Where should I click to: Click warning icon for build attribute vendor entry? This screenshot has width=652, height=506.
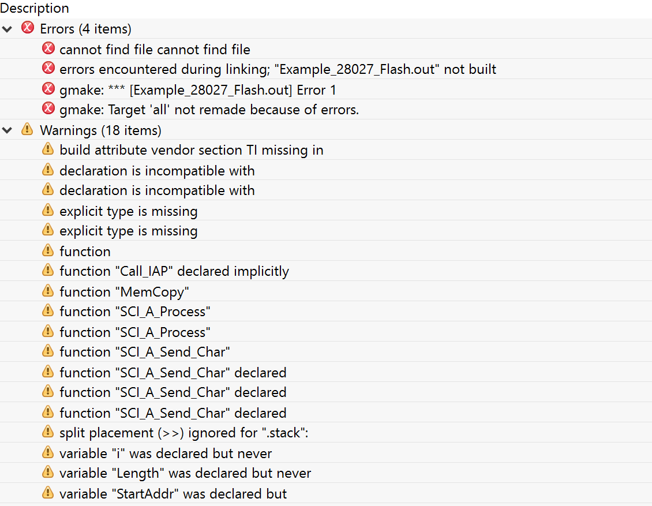(x=48, y=149)
